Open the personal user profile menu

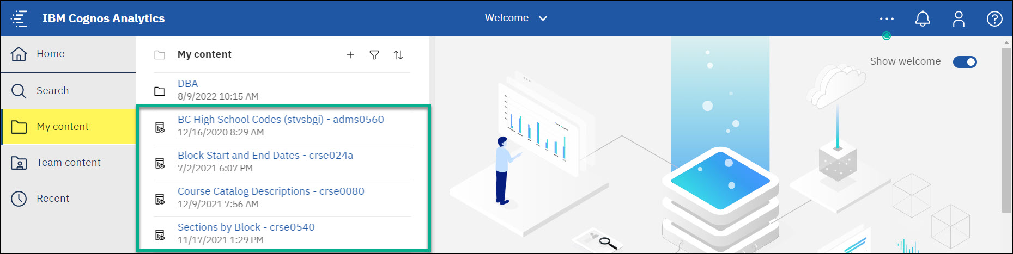coord(959,18)
